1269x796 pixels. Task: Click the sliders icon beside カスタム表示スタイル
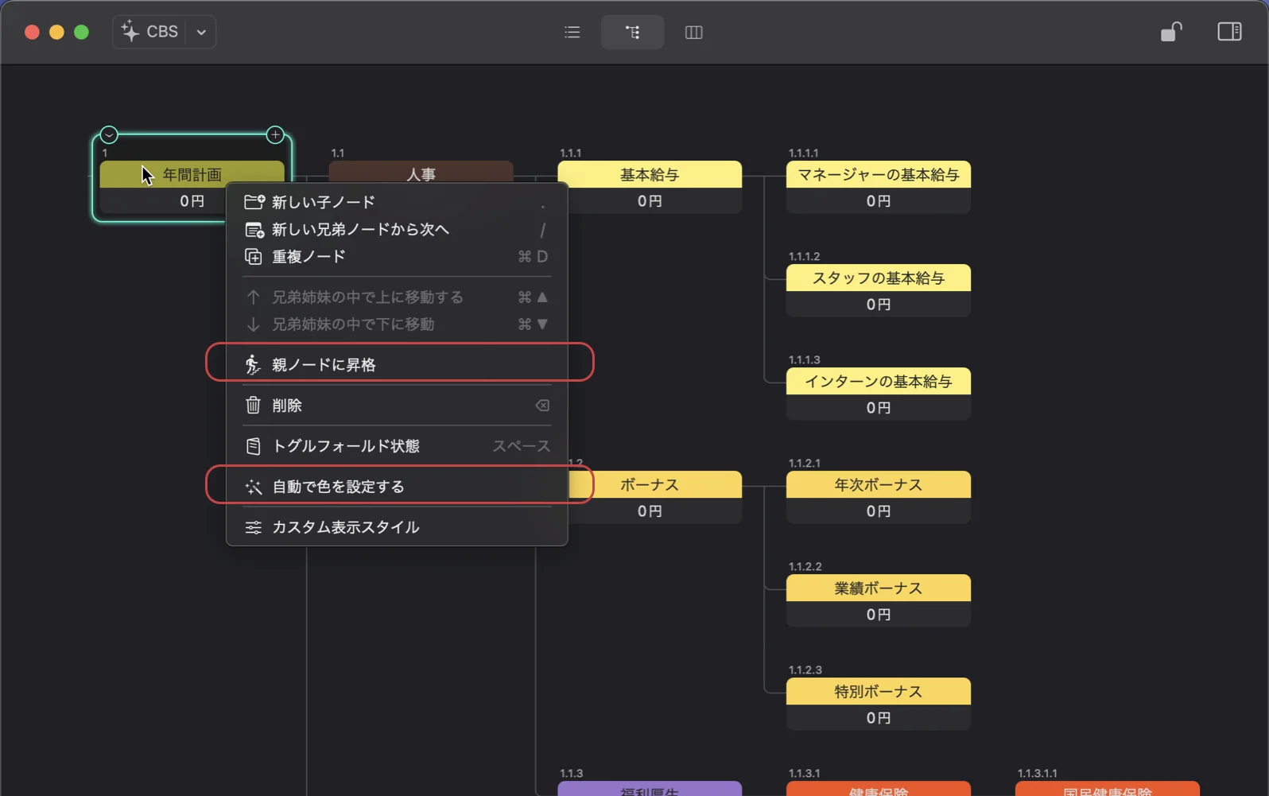click(x=253, y=527)
